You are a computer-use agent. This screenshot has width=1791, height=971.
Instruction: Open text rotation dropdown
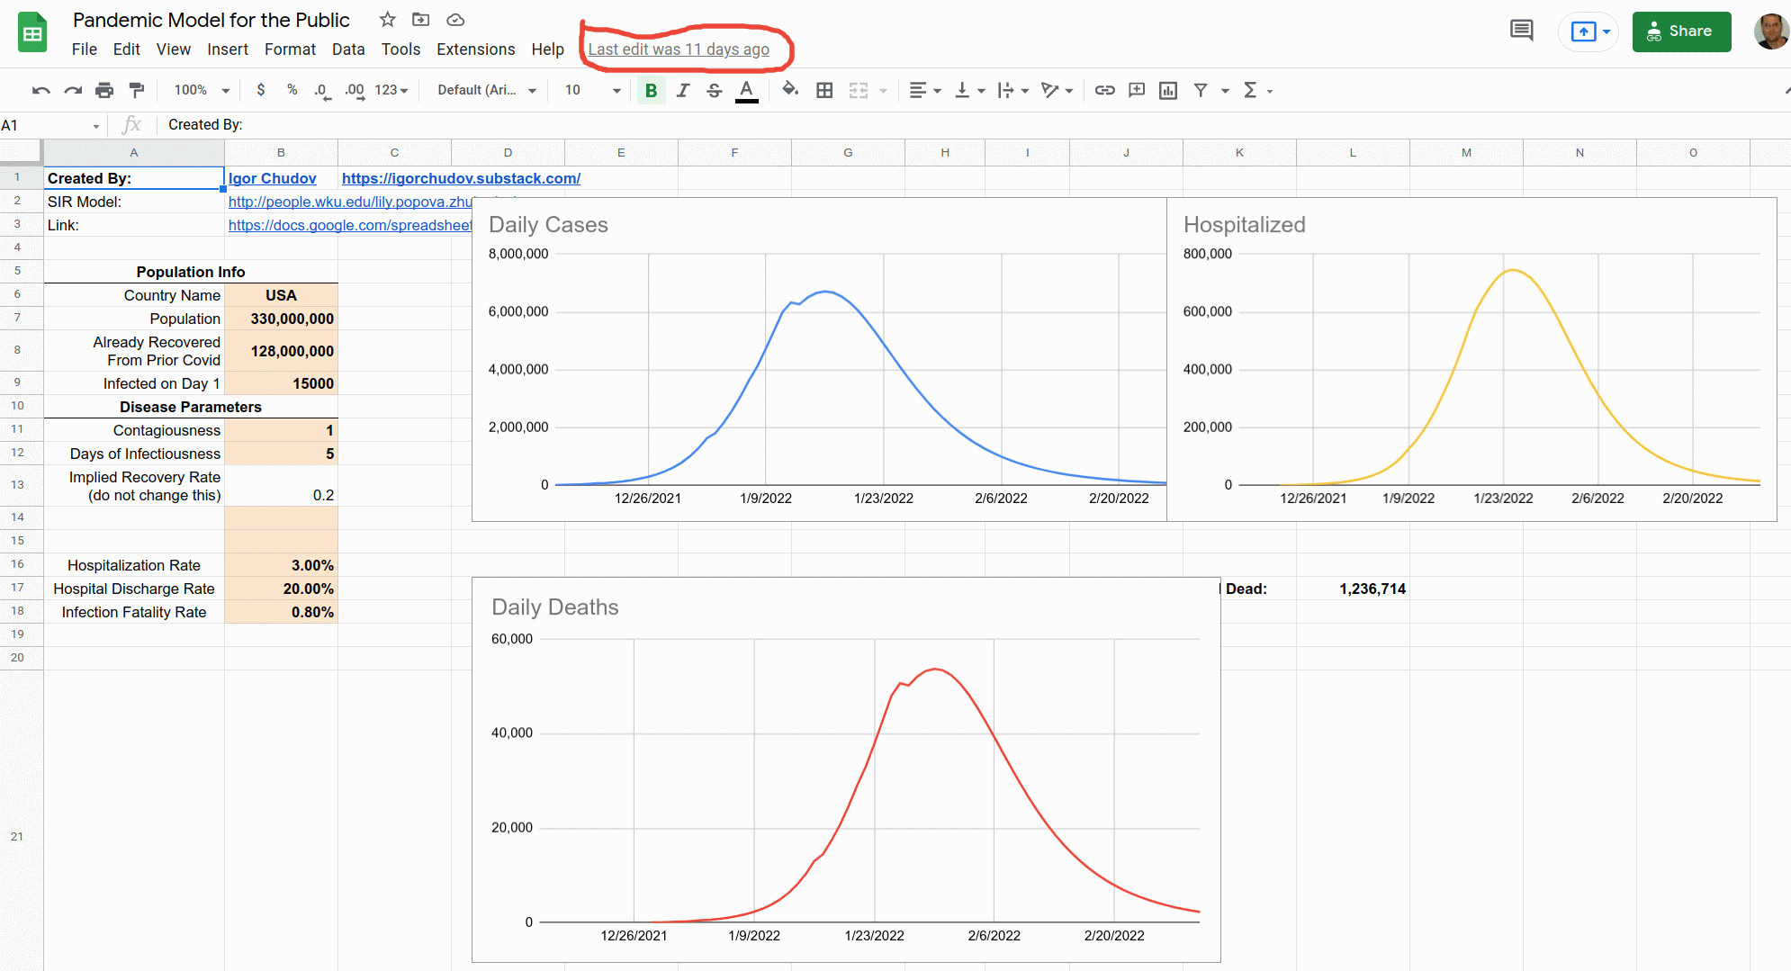coord(1057,90)
